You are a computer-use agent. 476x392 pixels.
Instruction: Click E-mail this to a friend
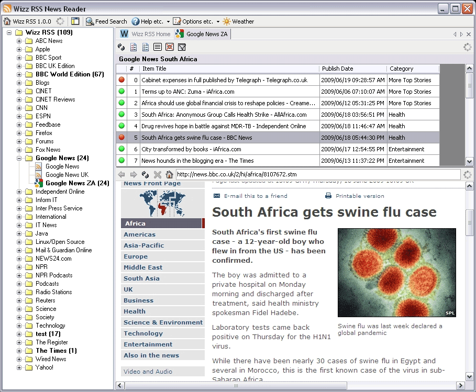(x=256, y=196)
